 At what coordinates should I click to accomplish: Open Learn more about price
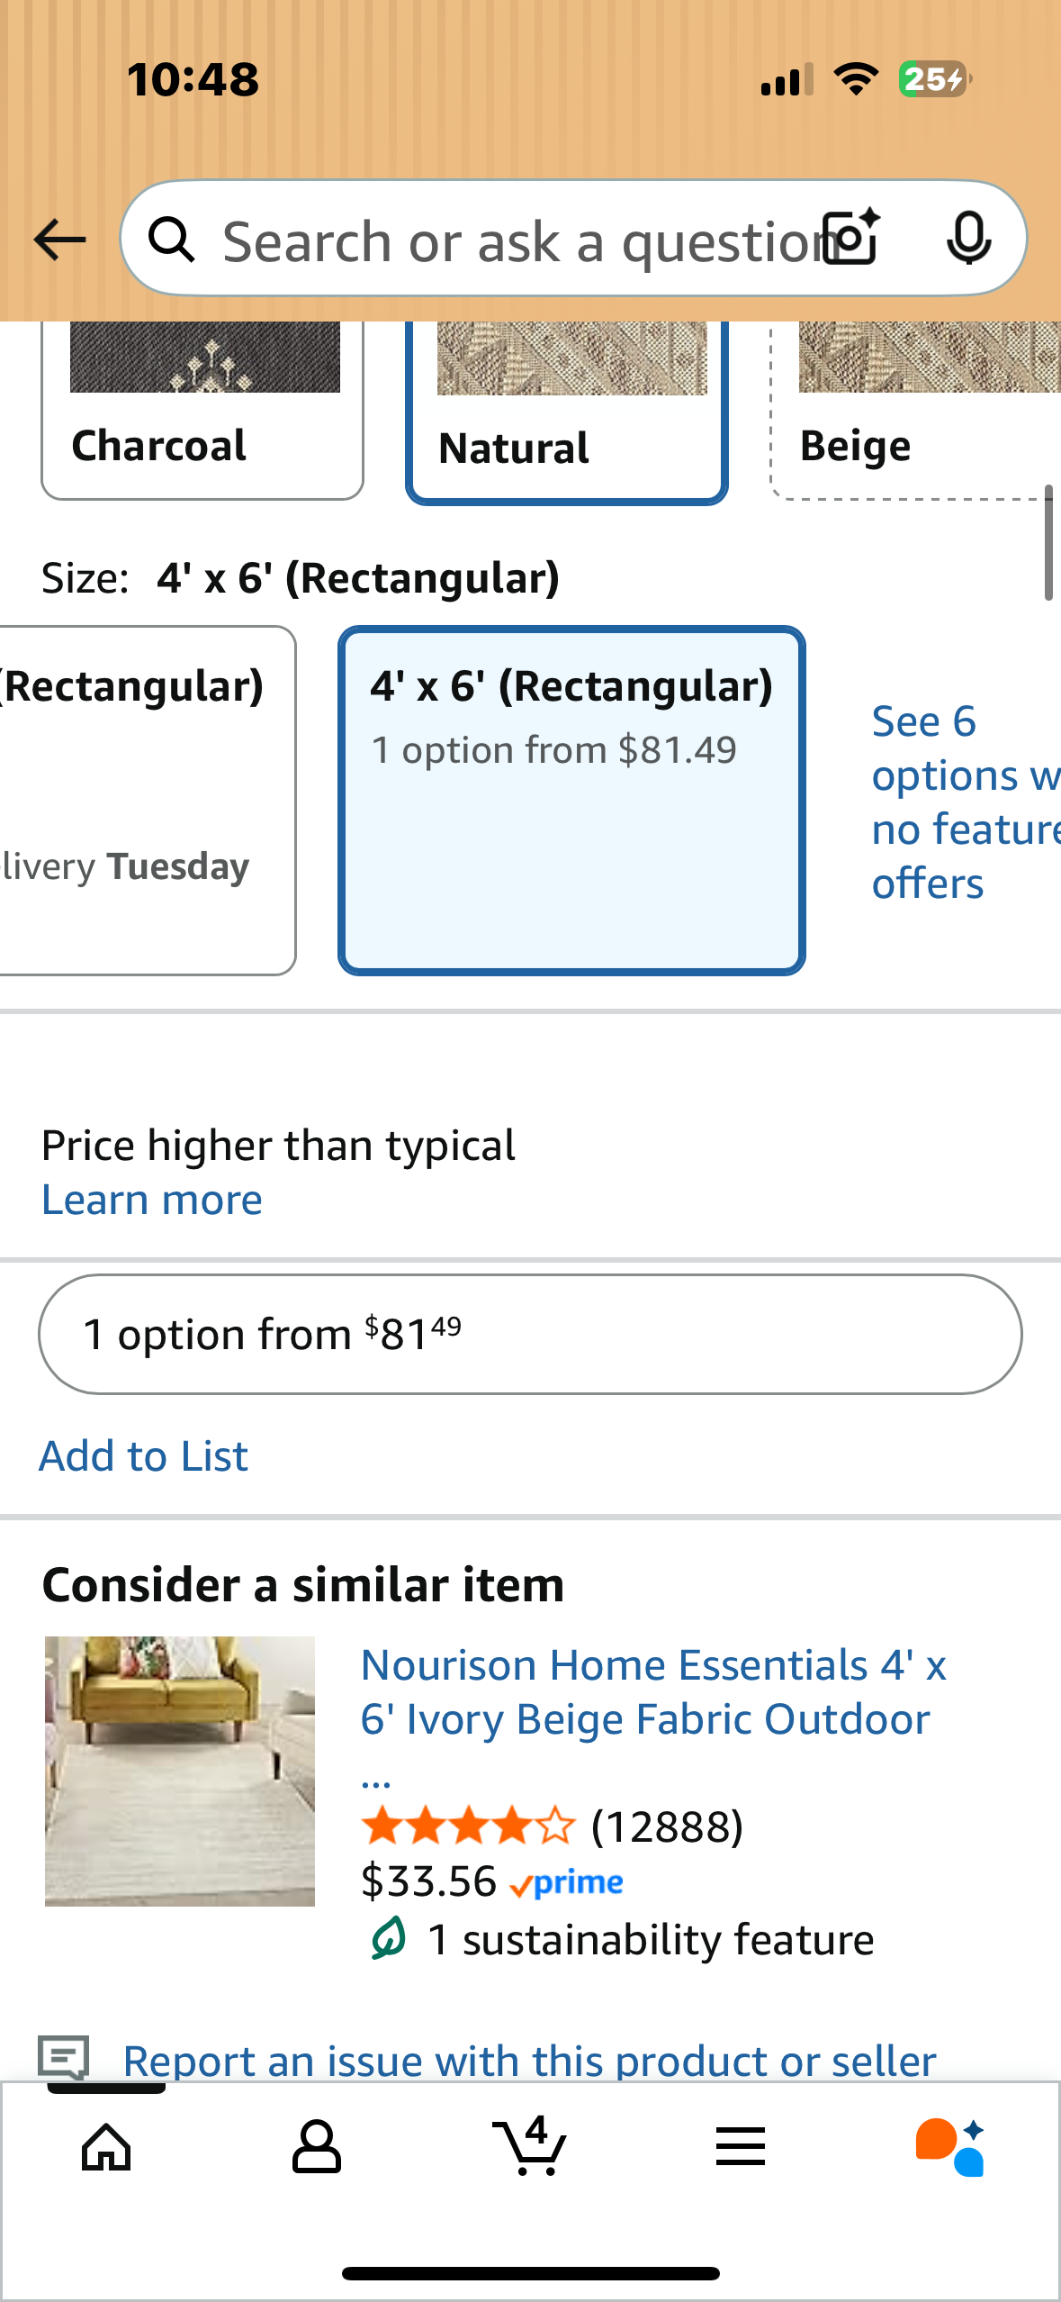click(x=152, y=1200)
